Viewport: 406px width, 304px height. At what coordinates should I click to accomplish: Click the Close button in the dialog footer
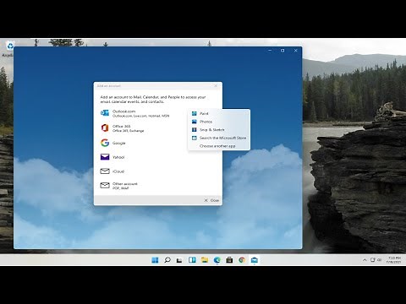(x=211, y=200)
